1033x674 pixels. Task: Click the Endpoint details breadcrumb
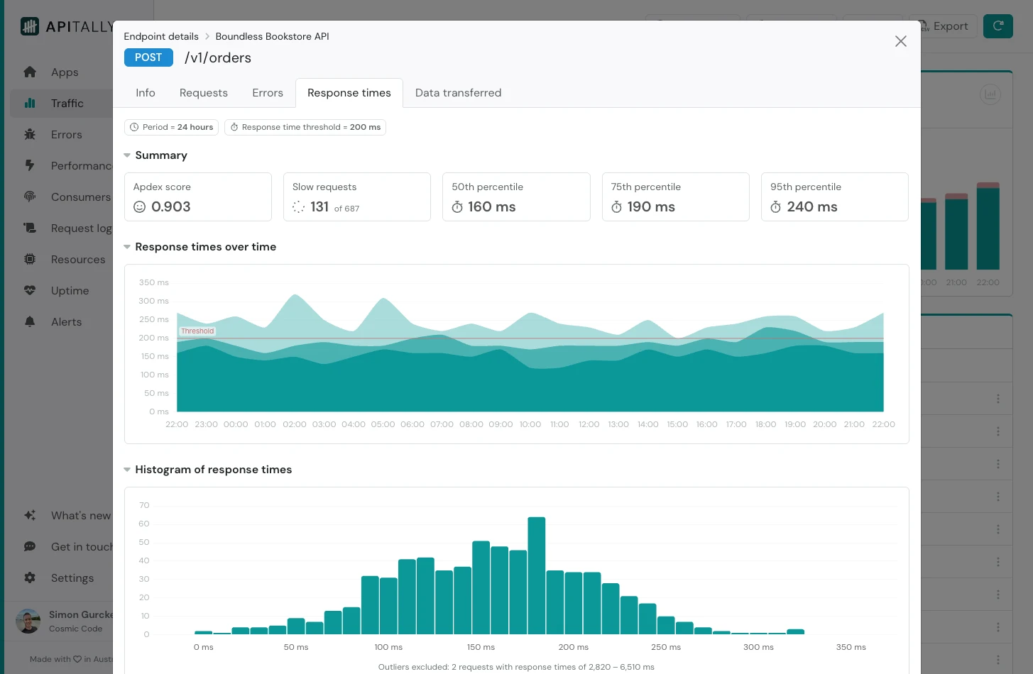[x=161, y=36]
